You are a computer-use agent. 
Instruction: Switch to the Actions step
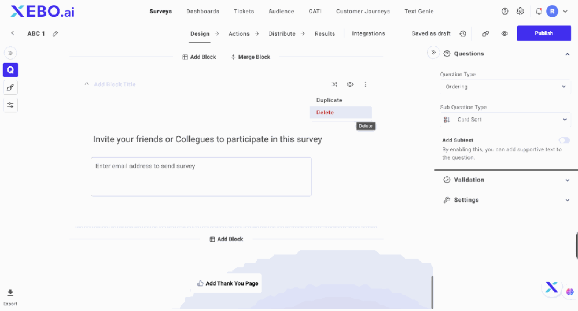(x=239, y=33)
